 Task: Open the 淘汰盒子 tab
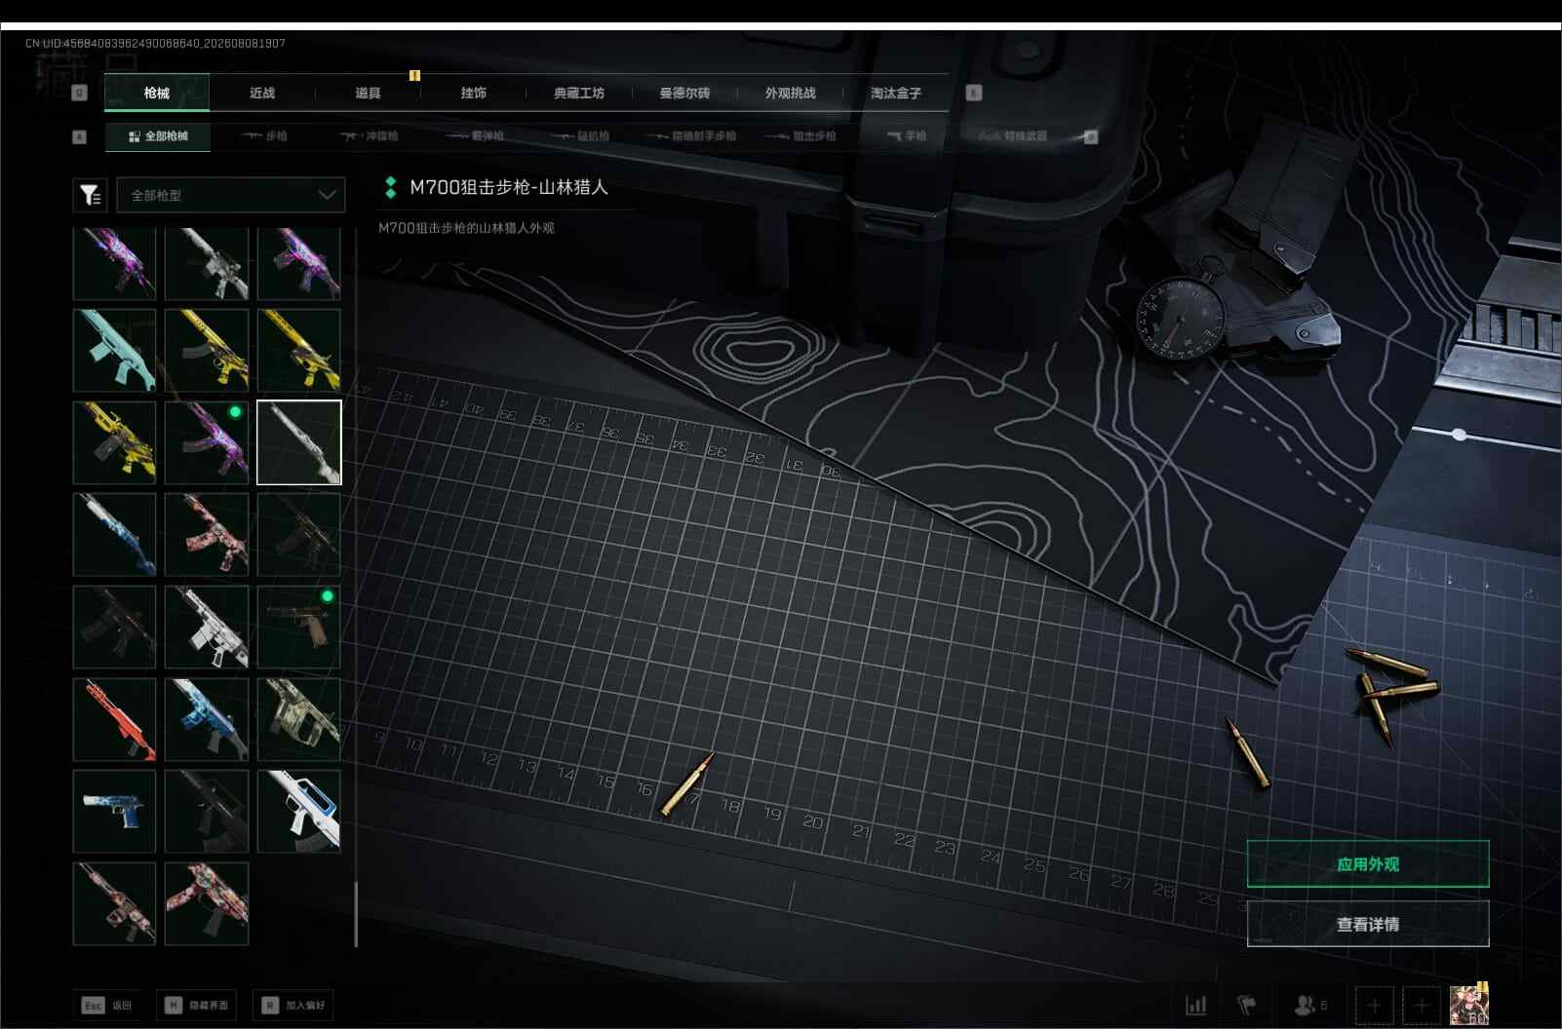[x=895, y=93]
